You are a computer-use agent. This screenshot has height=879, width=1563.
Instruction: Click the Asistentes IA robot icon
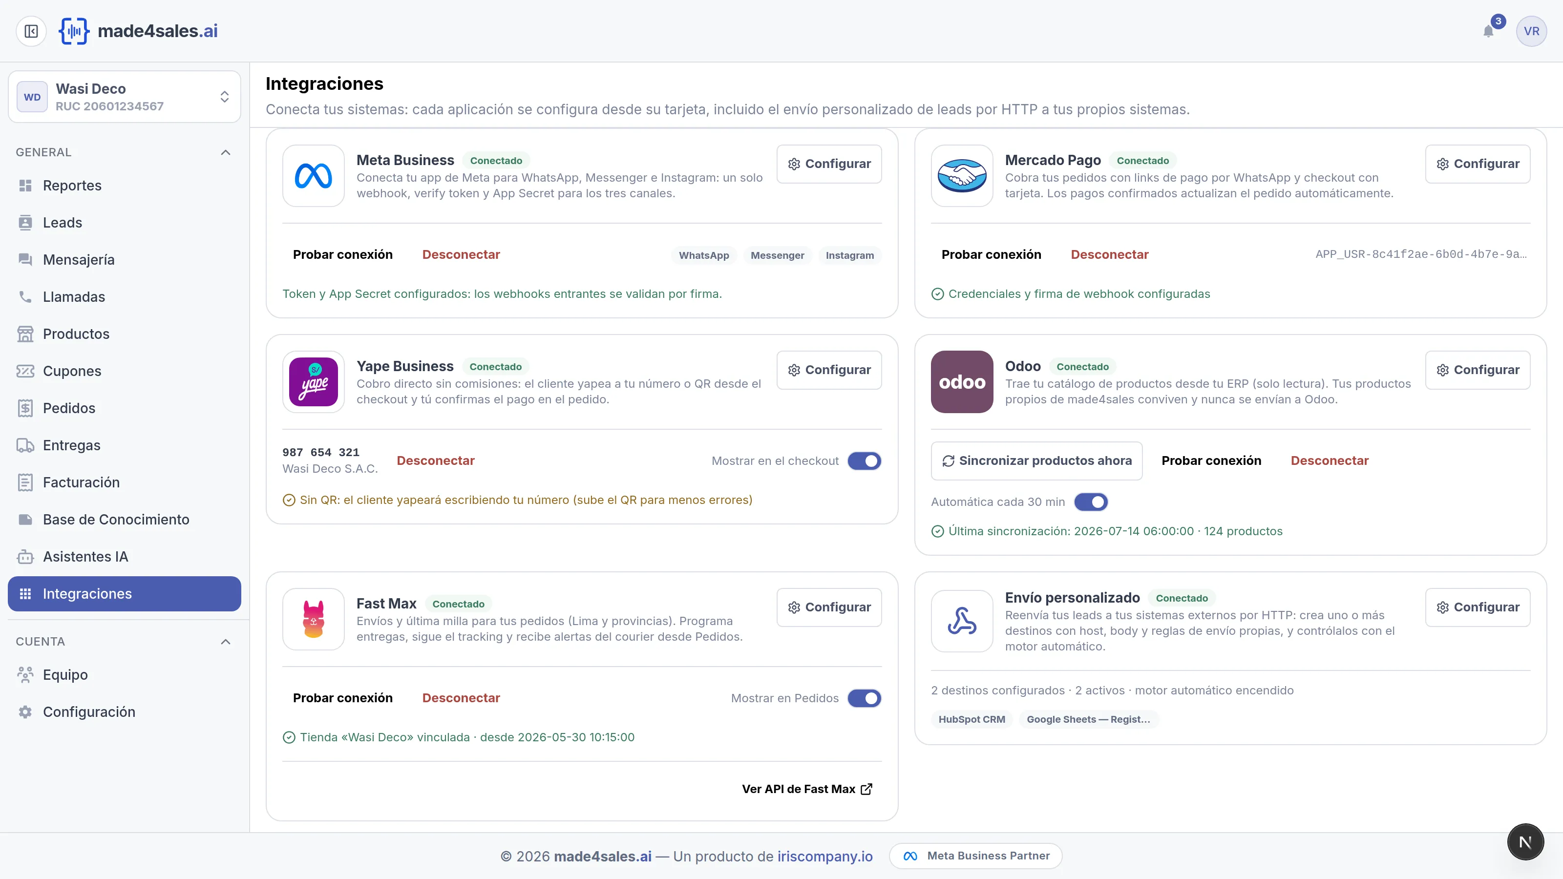click(25, 556)
